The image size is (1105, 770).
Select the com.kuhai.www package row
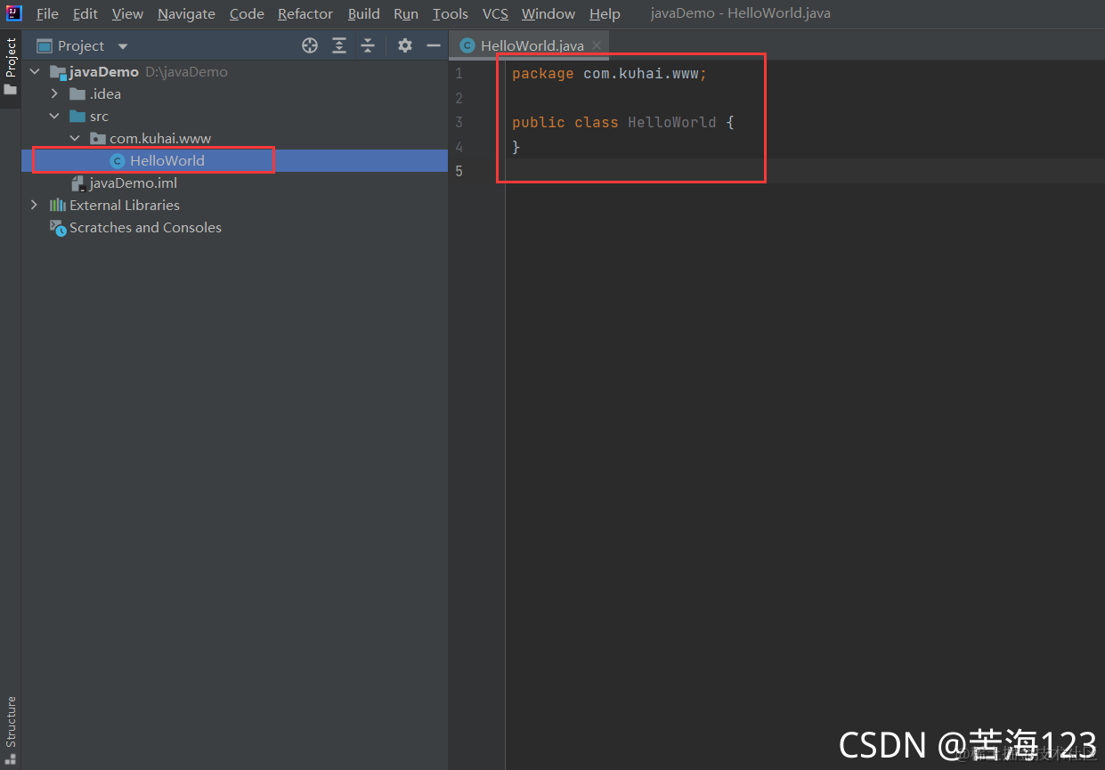(235, 139)
